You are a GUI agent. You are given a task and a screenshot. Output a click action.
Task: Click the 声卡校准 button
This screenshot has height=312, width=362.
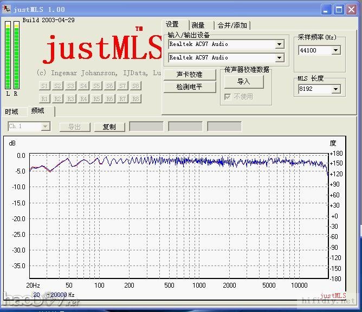[x=190, y=75]
